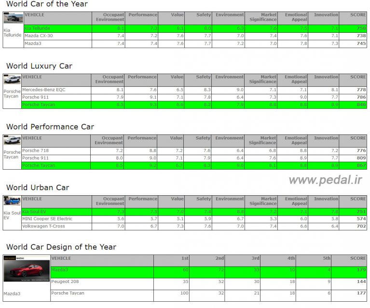Click Mazda3 design score 179

coord(361,269)
